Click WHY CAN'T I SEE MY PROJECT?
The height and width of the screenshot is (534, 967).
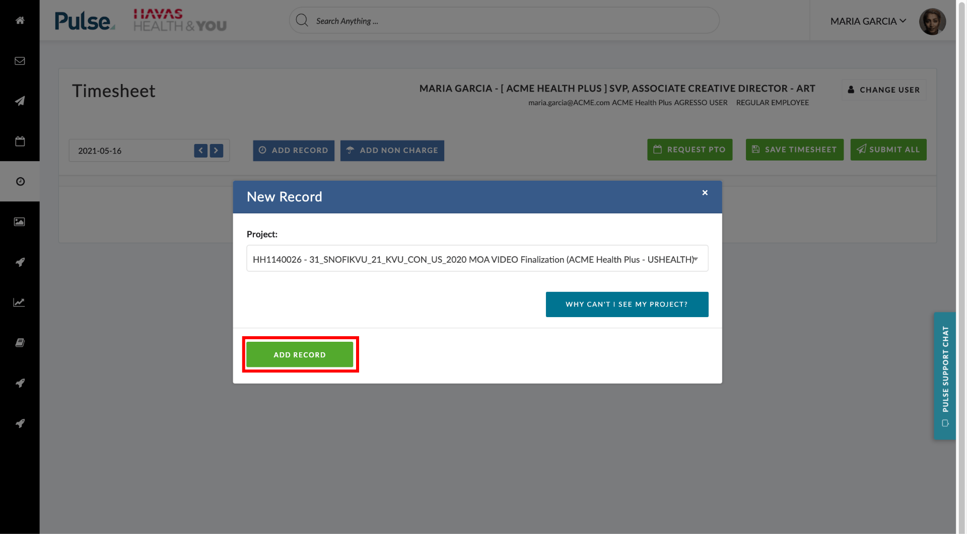pyautogui.click(x=627, y=304)
